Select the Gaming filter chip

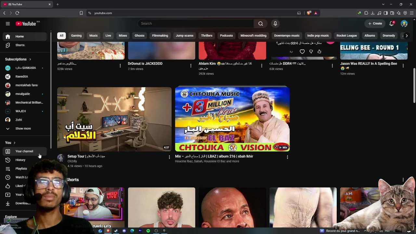76,36
